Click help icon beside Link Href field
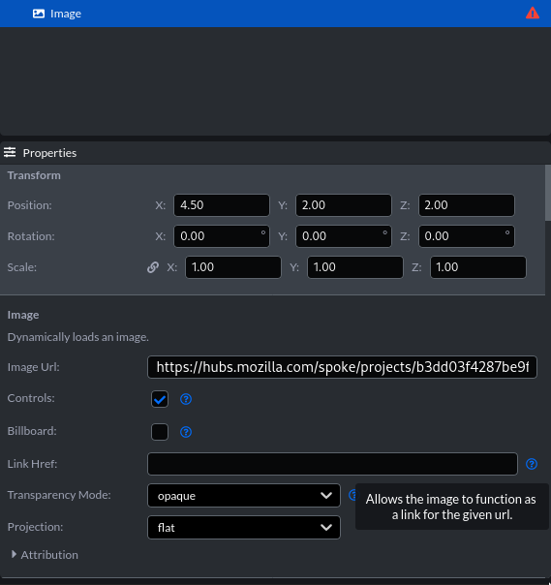The width and height of the screenshot is (551, 585). pyautogui.click(x=532, y=464)
